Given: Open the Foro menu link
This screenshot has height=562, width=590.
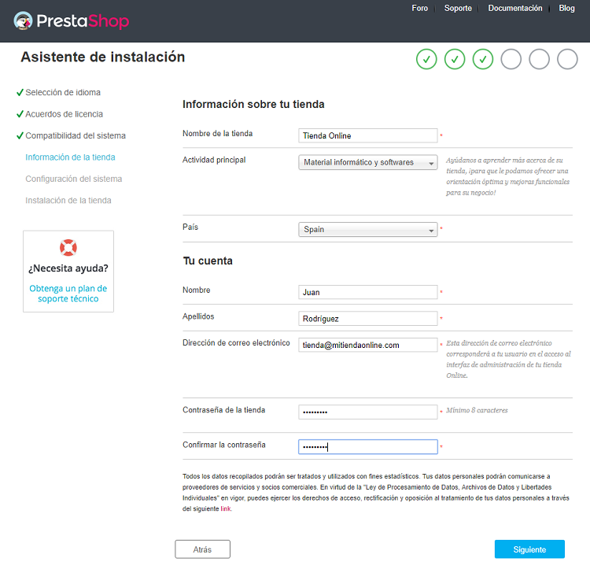Looking at the screenshot, I should [419, 9].
